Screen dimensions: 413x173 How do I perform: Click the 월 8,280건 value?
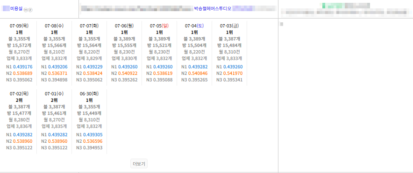[19, 120]
